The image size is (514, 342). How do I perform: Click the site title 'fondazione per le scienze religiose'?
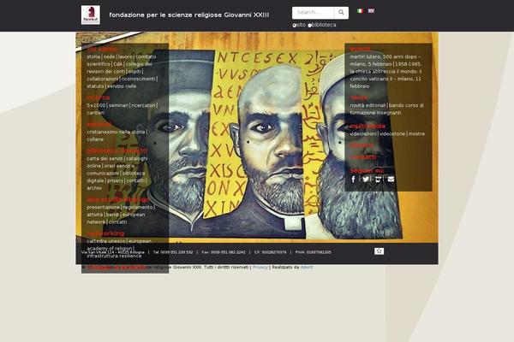(x=189, y=15)
